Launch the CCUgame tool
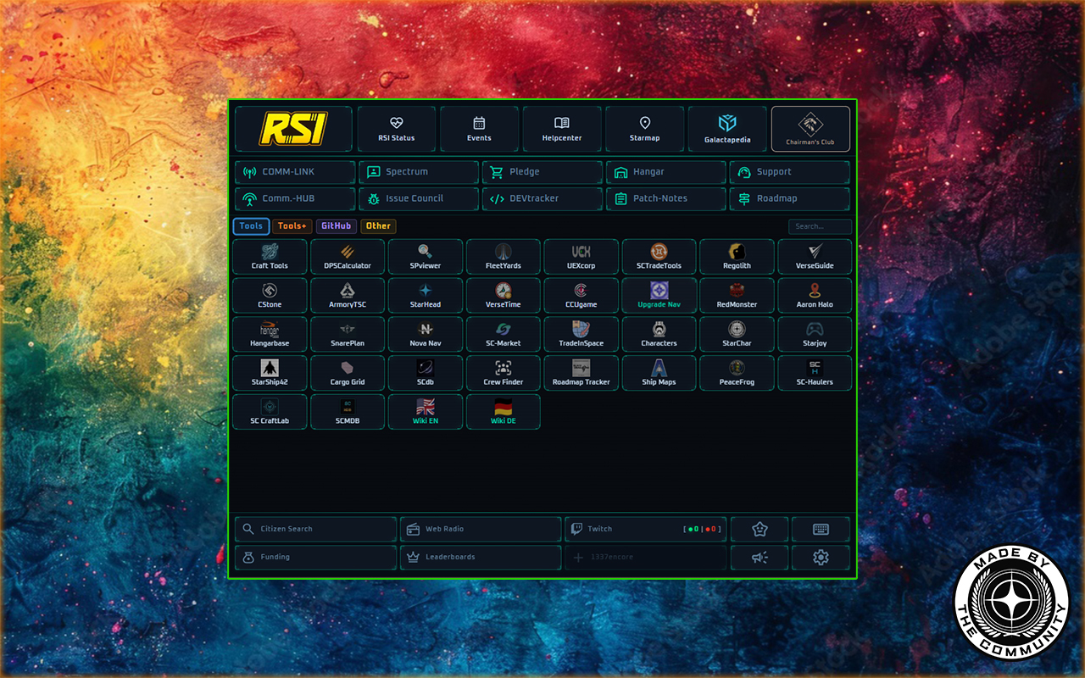The width and height of the screenshot is (1085, 678). 581,296
